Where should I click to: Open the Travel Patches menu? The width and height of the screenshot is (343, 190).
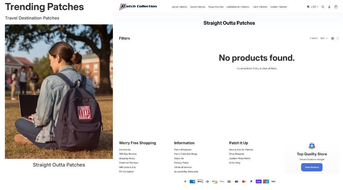[260, 7]
